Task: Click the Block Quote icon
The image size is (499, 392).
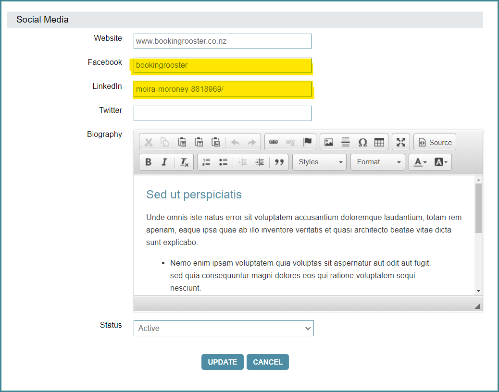Action: (279, 162)
